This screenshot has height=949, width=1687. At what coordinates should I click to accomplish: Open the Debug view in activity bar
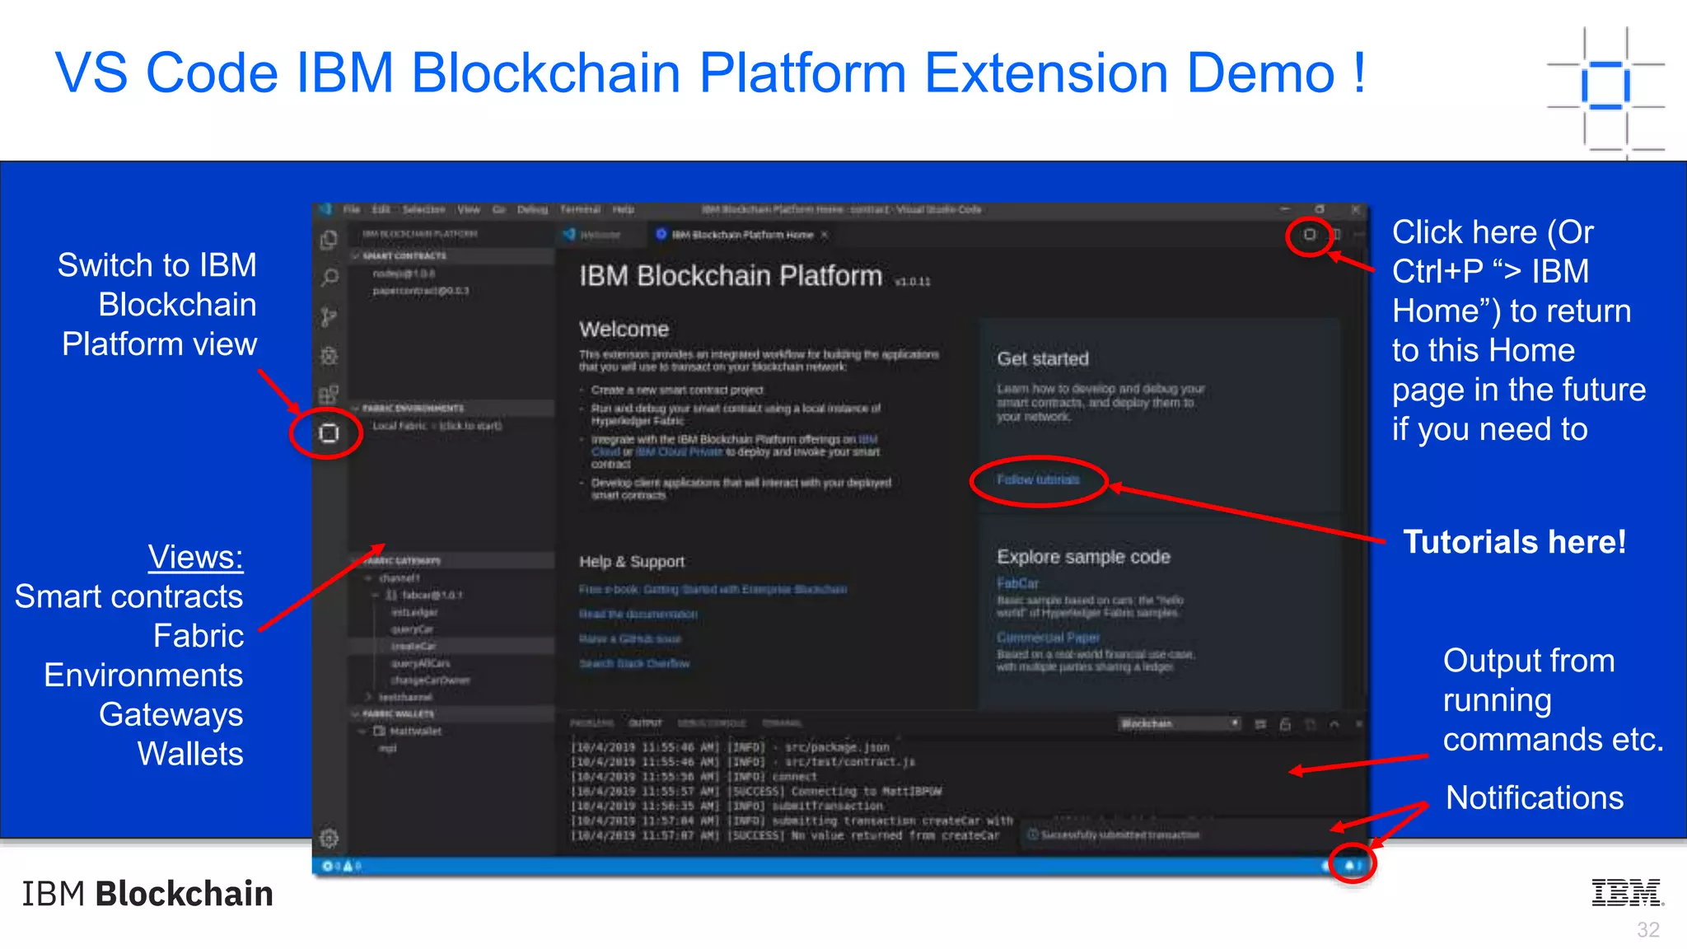pos(329,356)
